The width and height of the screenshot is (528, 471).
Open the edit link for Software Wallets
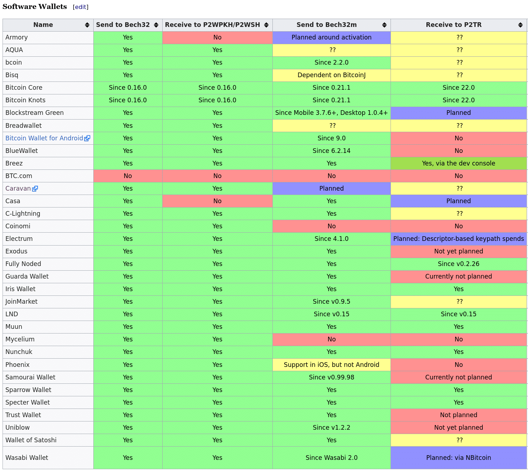81,7
